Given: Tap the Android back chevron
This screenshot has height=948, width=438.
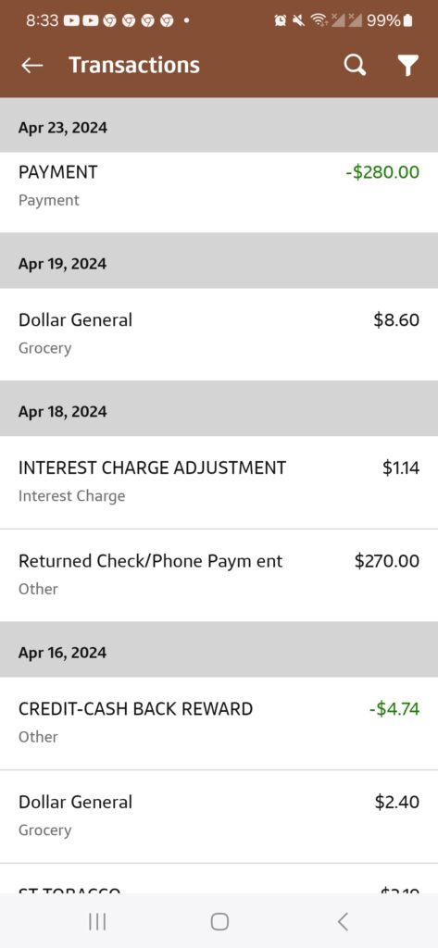Looking at the screenshot, I should [343, 921].
